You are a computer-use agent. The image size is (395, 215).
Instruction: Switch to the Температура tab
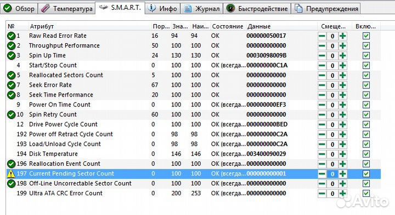click(x=67, y=9)
